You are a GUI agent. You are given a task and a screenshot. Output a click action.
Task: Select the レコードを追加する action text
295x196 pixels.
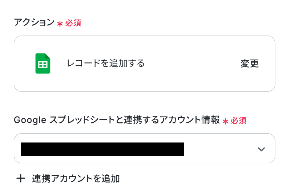(x=105, y=64)
